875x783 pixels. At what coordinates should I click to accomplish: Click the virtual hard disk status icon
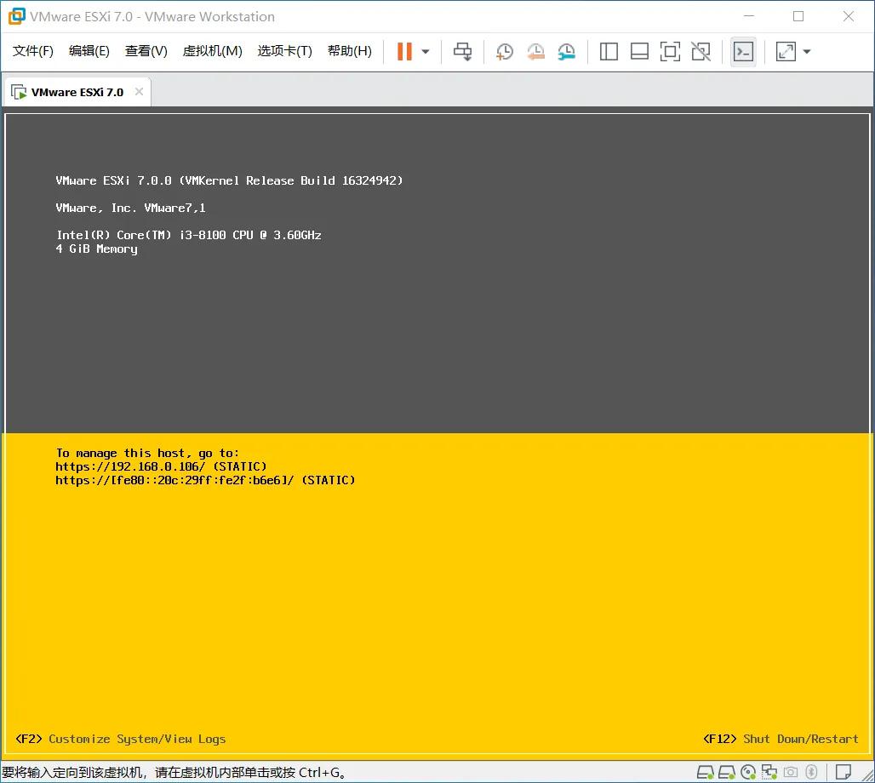tap(705, 773)
